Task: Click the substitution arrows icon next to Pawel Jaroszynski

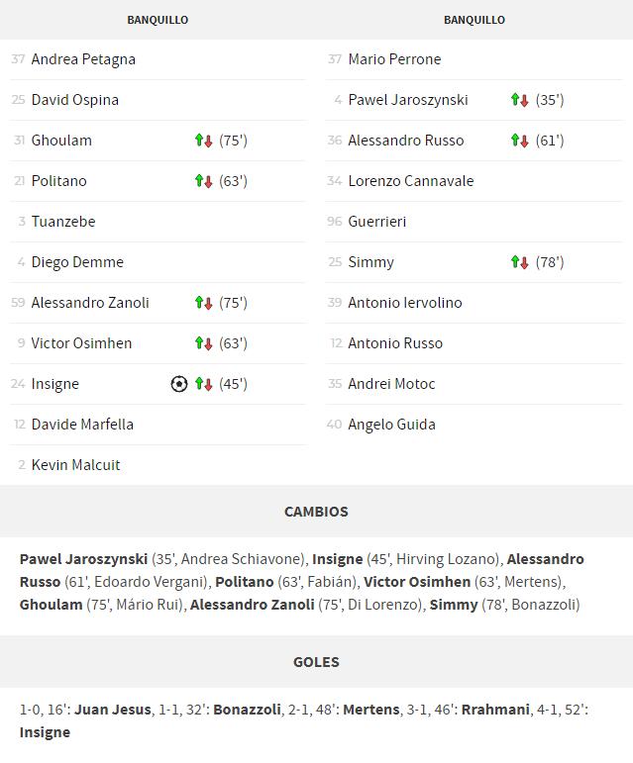Action: (520, 100)
